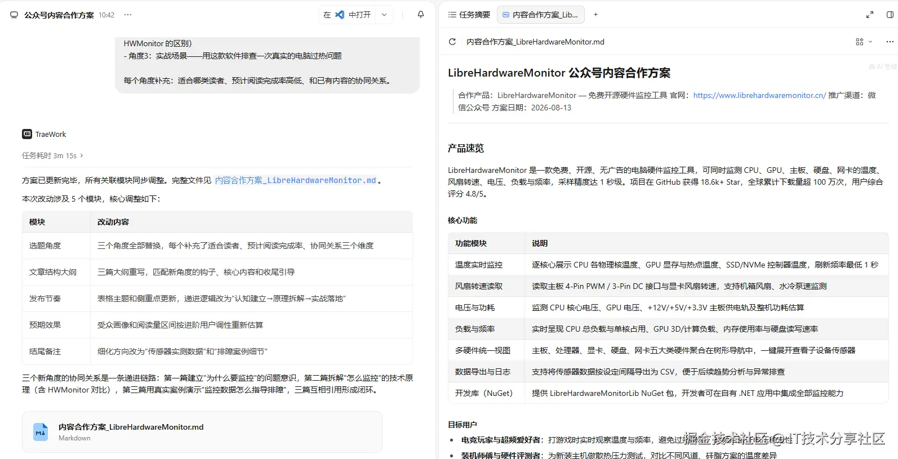The image size is (898, 459).
Task: Click the refresh icon beside the file name
Action: point(452,42)
